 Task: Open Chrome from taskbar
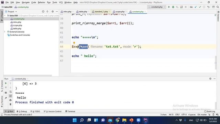[117, 120]
